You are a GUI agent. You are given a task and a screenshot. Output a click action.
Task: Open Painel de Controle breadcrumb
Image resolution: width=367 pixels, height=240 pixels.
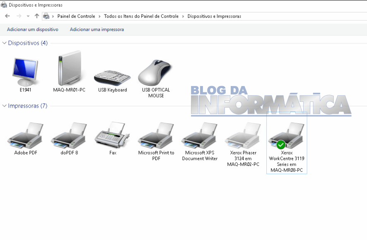click(x=76, y=16)
